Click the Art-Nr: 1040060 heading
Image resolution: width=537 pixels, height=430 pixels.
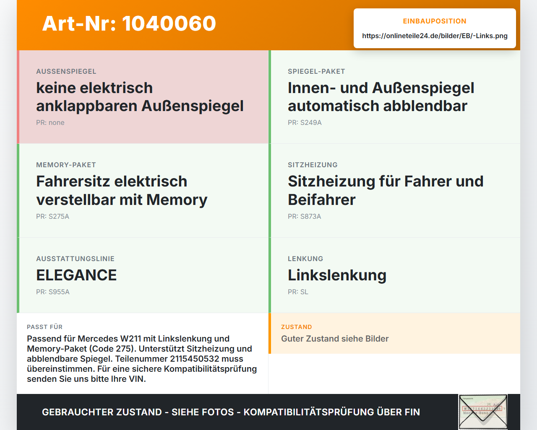(129, 23)
